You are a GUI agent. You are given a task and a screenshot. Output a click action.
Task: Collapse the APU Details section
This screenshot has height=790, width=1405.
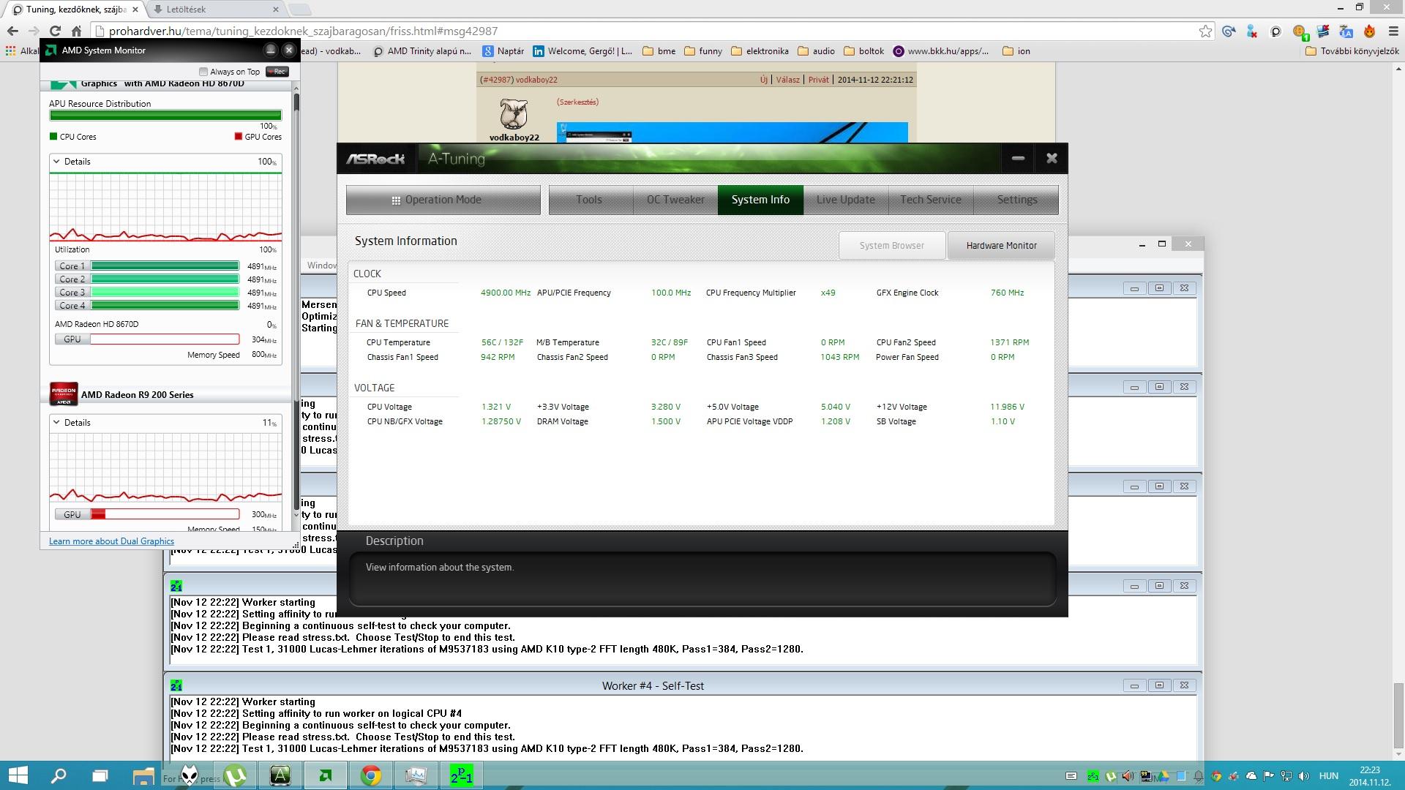pos(56,162)
